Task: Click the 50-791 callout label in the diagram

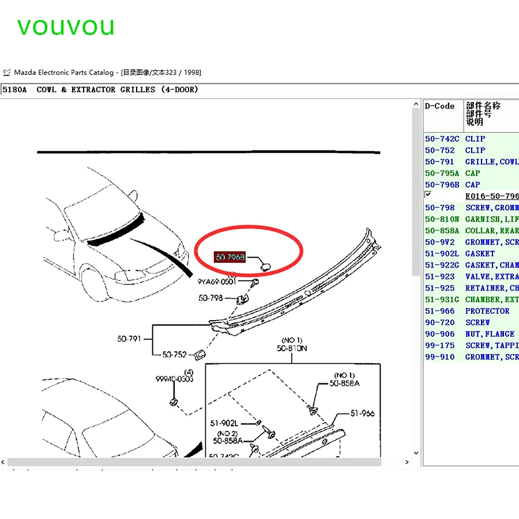Action: 129,339
